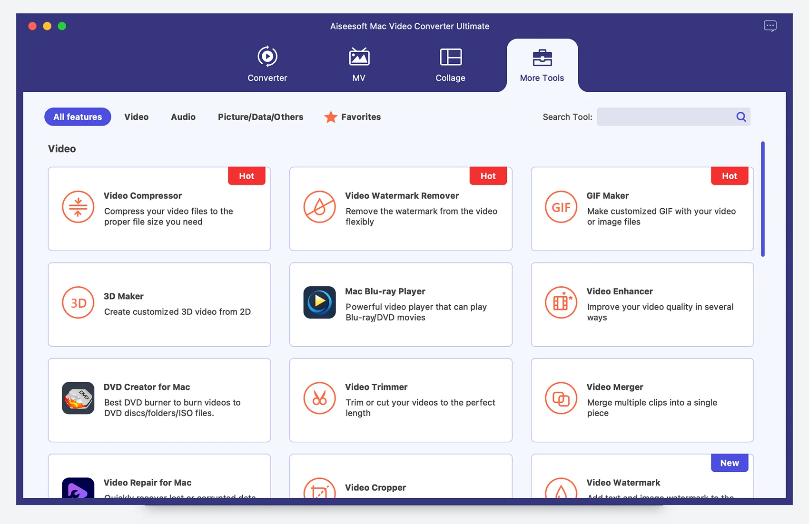Click the search magnifier icon
This screenshot has height=524, width=809.
click(741, 117)
